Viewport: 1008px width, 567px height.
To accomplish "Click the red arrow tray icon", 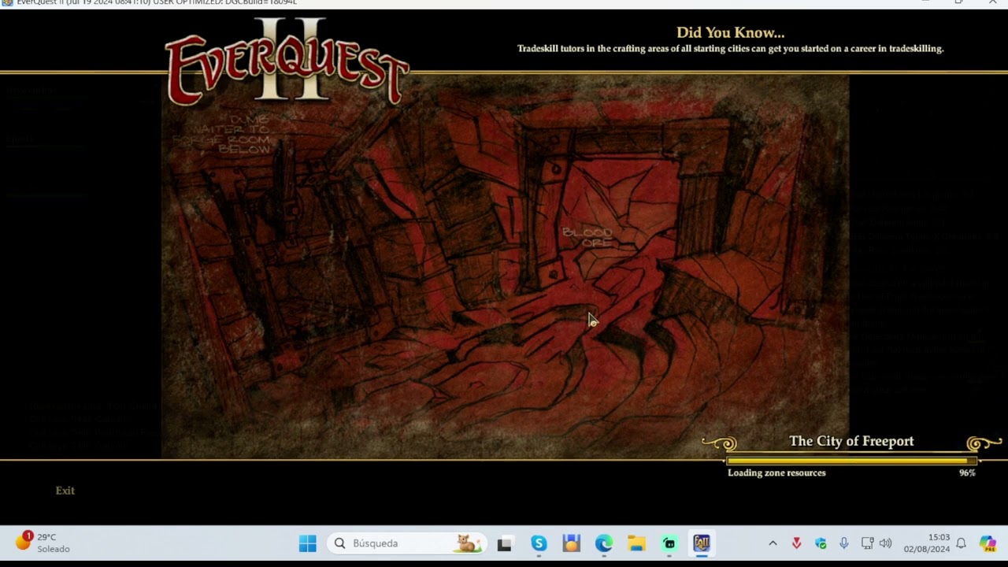I will pos(797,543).
